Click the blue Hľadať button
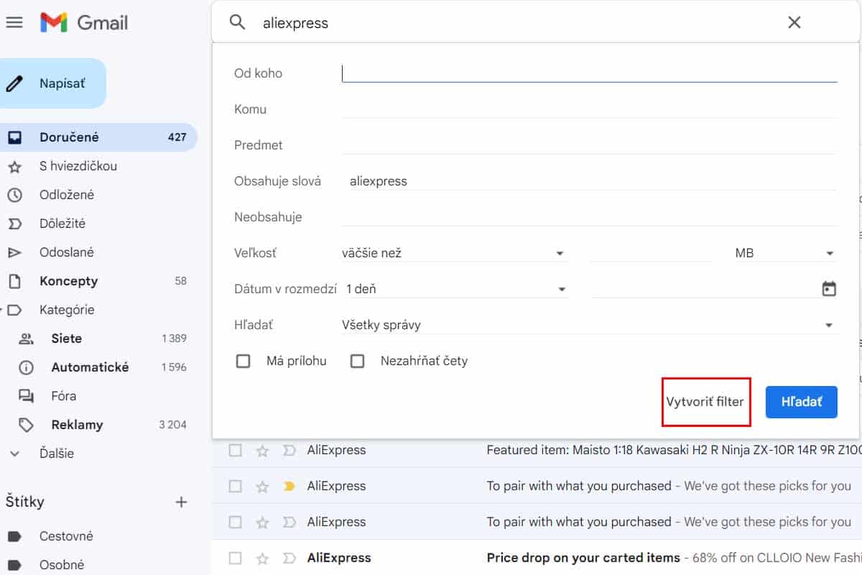The width and height of the screenshot is (862, 575). pyautogui.click(x=802, y=402)
